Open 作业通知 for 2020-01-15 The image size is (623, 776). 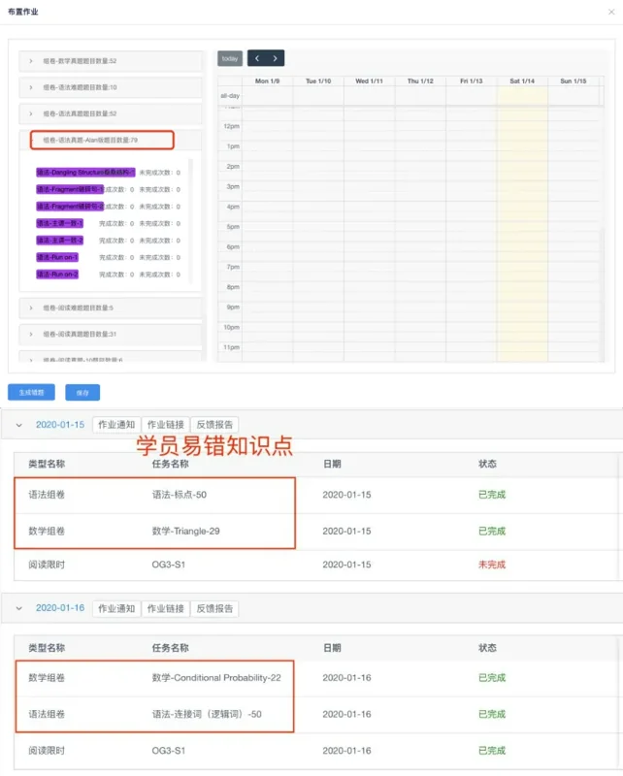point(116,425)
